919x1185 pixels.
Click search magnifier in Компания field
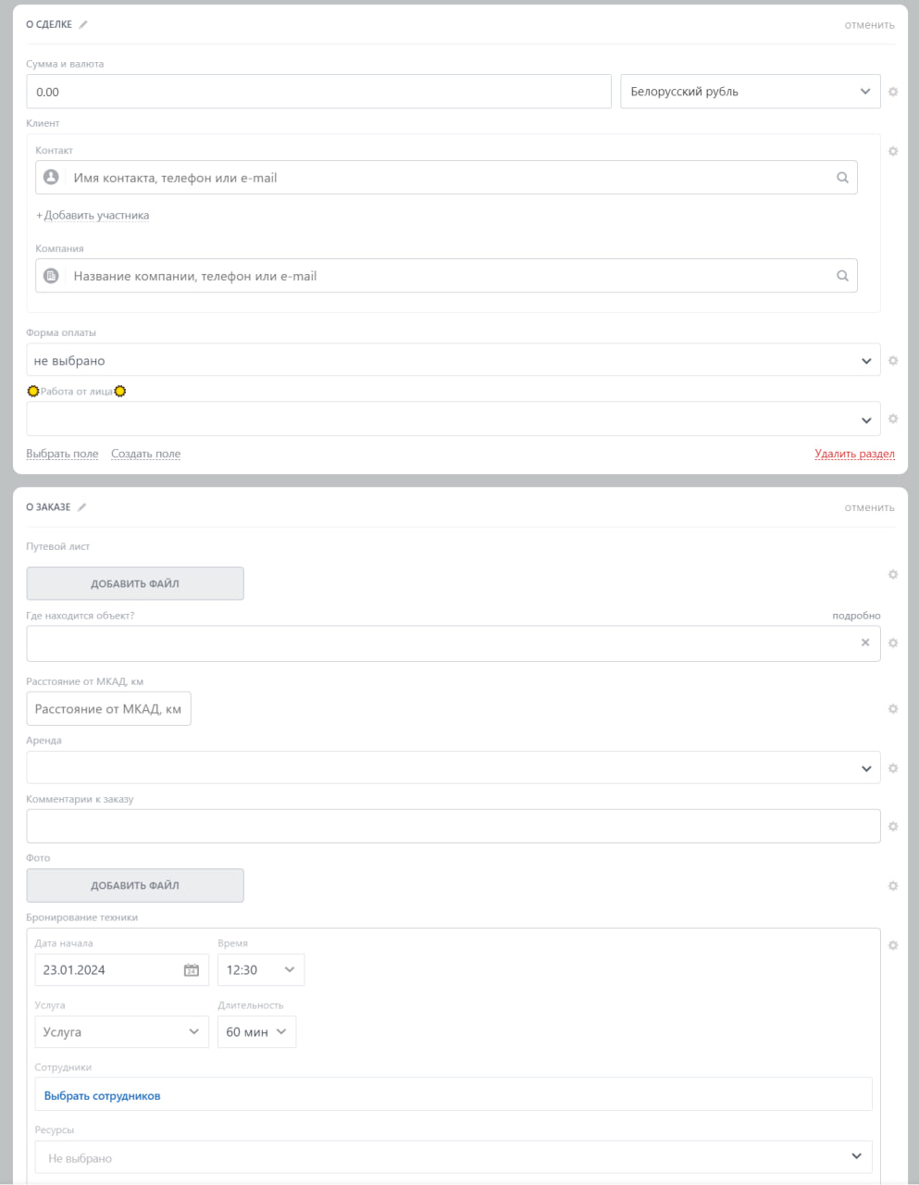(x=842, y=276)
